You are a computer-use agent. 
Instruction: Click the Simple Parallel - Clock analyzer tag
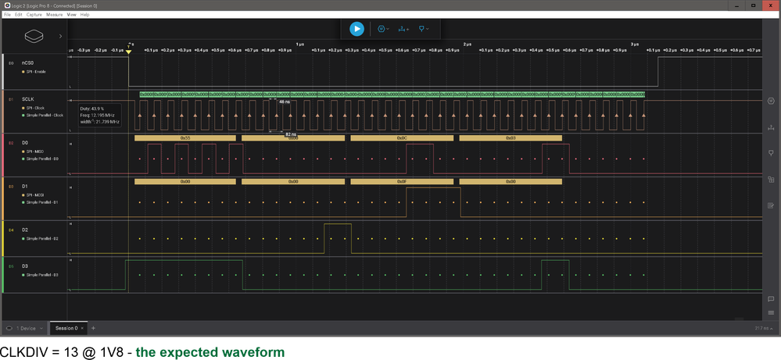click(43, 116)
